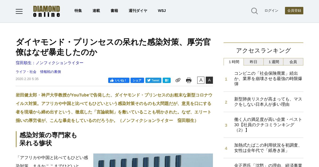Screen dimensions: 319x167
Task: Click the ログイン link
Action: tap(271, 11)
